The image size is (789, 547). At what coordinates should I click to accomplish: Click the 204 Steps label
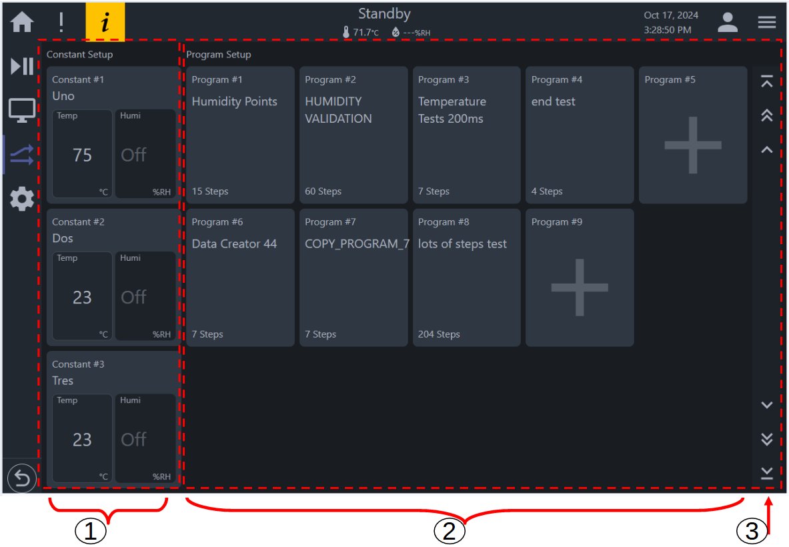click(x=439, y=334)
